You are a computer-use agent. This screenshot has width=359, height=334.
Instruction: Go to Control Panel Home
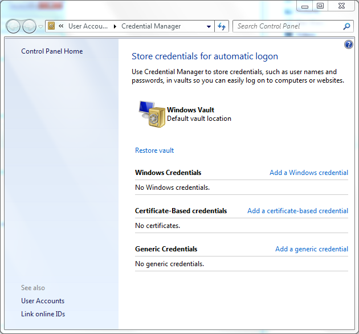click(52, 51)
